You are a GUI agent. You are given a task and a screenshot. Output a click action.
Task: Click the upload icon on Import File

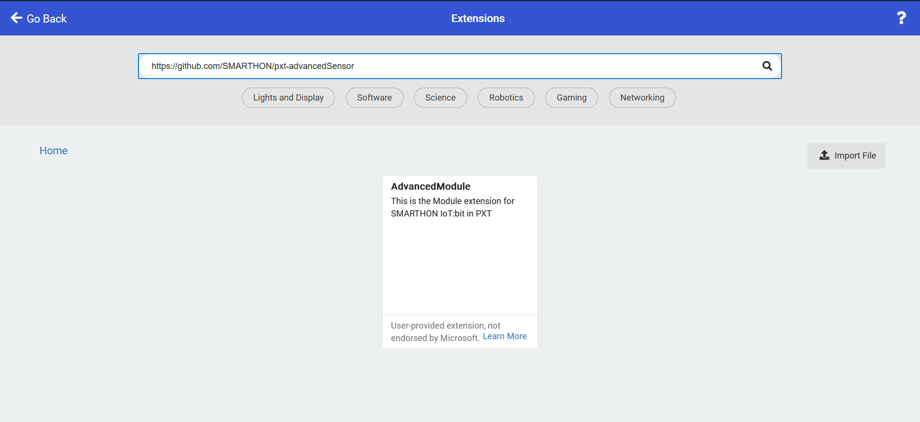point(824,156)
